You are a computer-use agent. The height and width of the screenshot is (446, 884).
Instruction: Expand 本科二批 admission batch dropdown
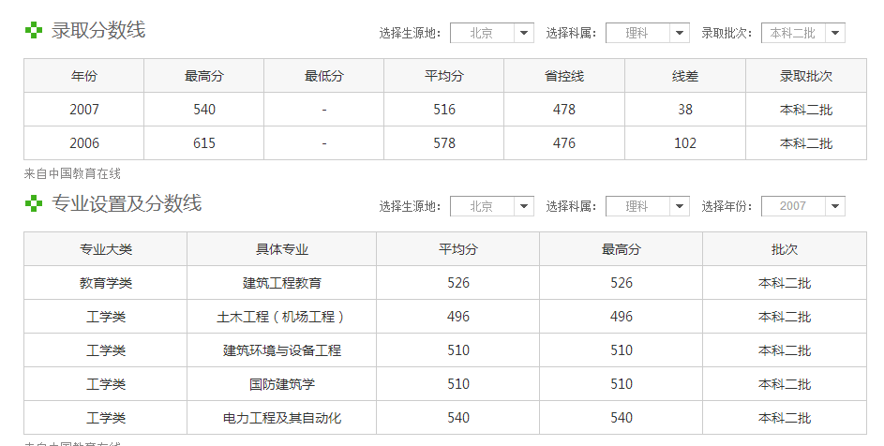[x=802, y=33]
